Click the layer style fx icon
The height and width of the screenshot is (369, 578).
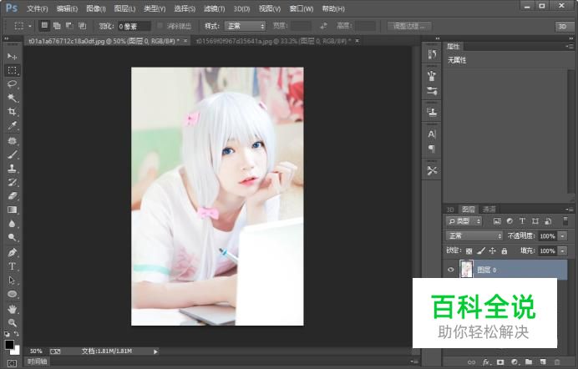(x=485, y=362)
